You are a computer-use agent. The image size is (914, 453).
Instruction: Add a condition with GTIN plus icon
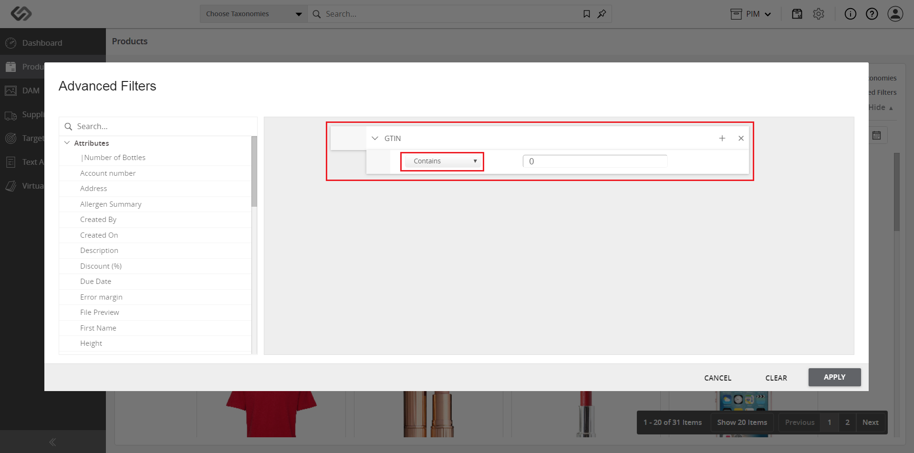[722, 138]
